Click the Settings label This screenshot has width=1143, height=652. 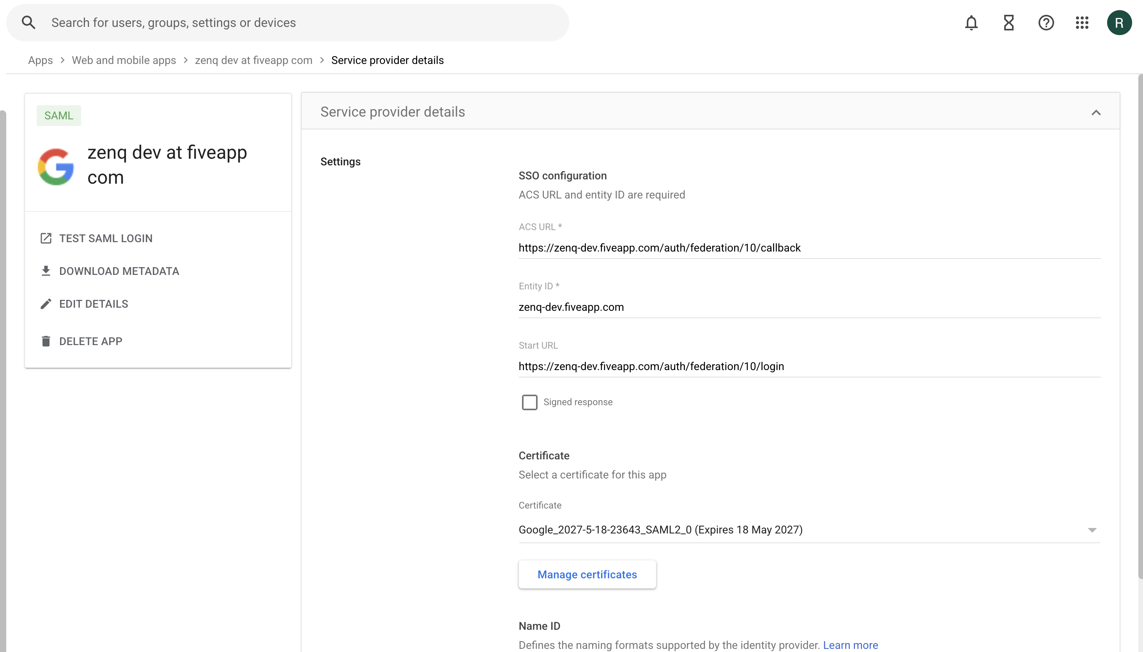(340, 162)
